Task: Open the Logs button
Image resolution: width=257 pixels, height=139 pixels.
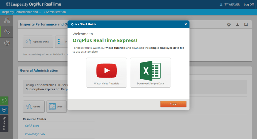Action: coord(56,107)
